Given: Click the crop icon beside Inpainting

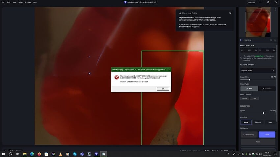Looking at the screenshot, I should click(x=271, y=40).
